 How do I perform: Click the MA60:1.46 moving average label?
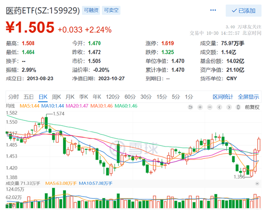click(126, 106)
